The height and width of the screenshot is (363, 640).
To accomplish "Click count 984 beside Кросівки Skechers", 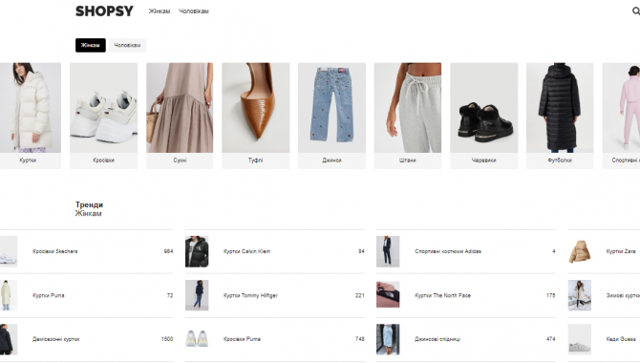I will [168, 251].
